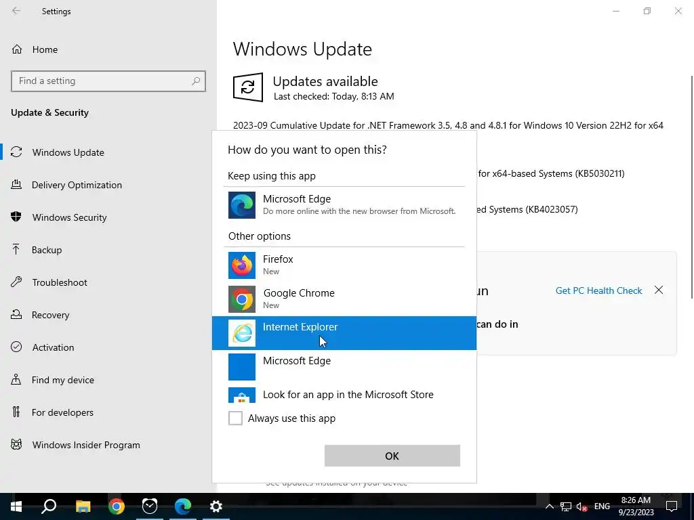Click the Windows Insider Program cat icon
This screenshot has height=520, width=694.
[x=16, y=444]
